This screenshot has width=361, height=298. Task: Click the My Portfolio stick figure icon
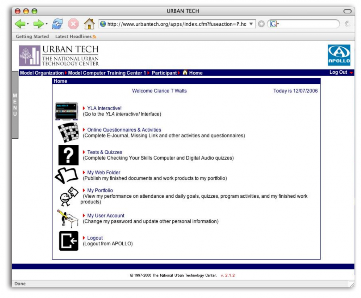[68, 196]
